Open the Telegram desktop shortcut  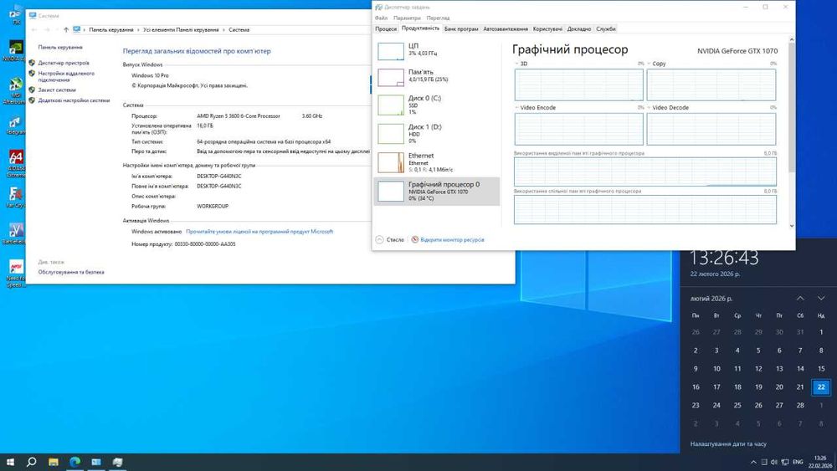14,125
